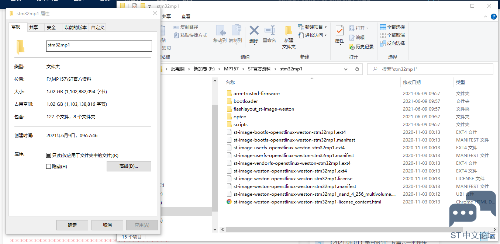
Task: Click the Copy to (复制到) ribbon icon
Action: coord(236,30)
